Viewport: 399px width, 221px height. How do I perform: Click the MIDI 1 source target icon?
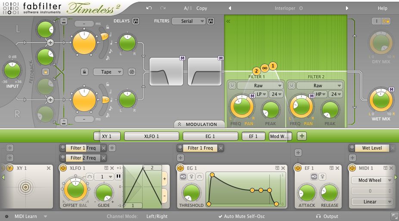click(352, 168)
